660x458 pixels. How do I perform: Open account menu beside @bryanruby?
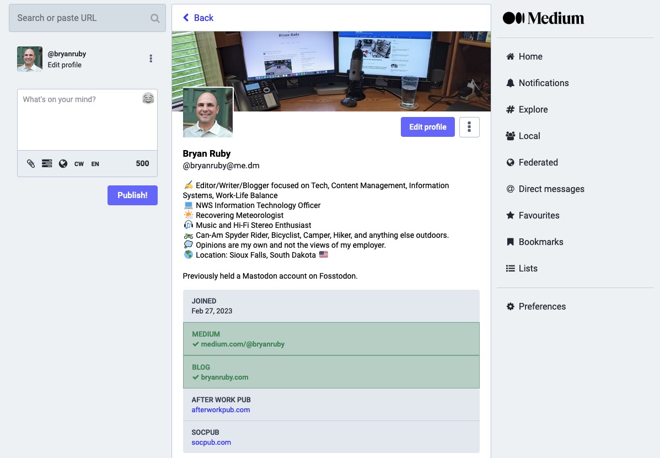(151, 58)
